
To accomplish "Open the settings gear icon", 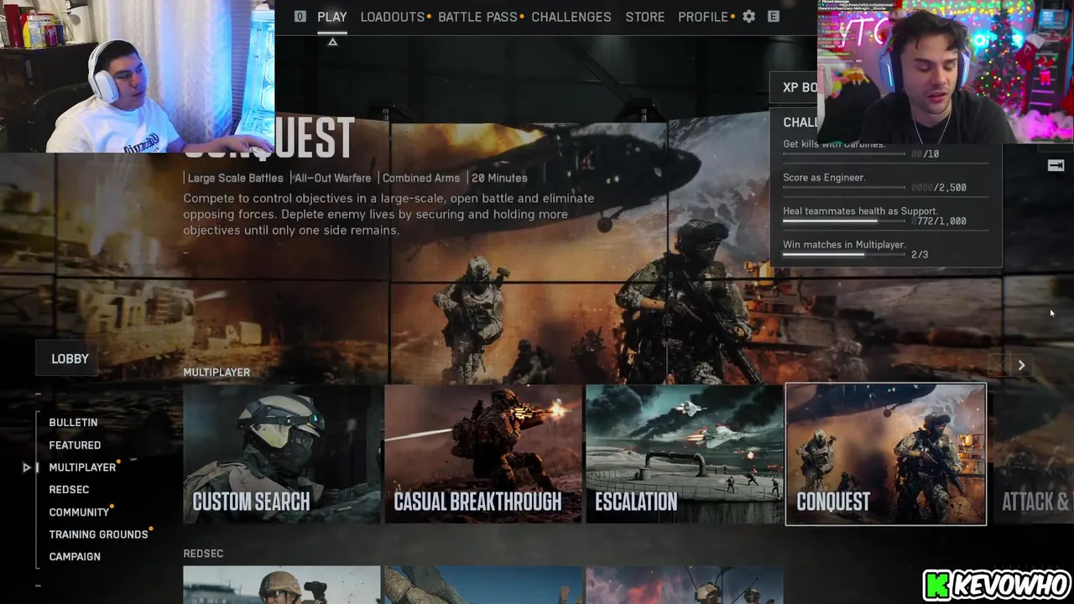I will [x=748, y=17].
